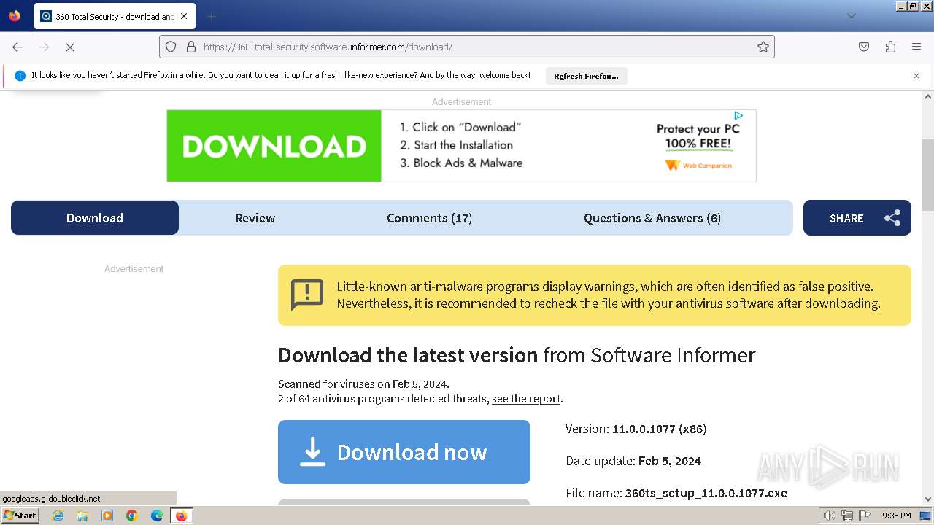This screenshot has width=934, height=525.
Task: Launch Google Chrome from taskbar
Action: 132,516
